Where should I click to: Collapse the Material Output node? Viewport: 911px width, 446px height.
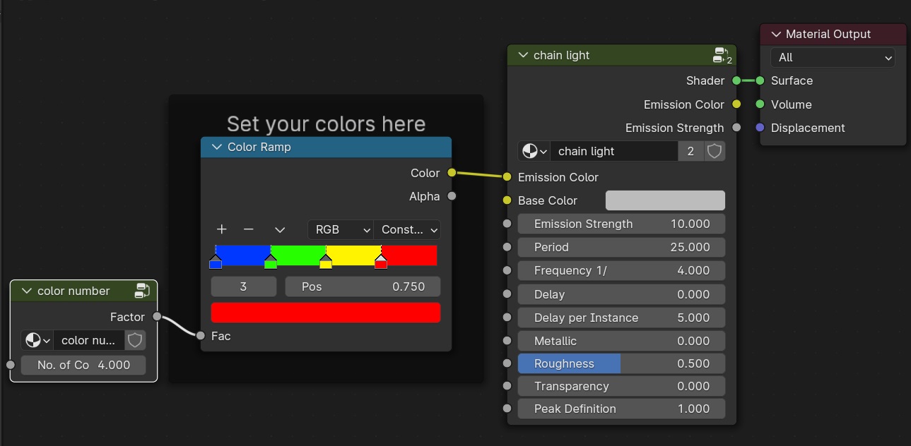[775, 34]
